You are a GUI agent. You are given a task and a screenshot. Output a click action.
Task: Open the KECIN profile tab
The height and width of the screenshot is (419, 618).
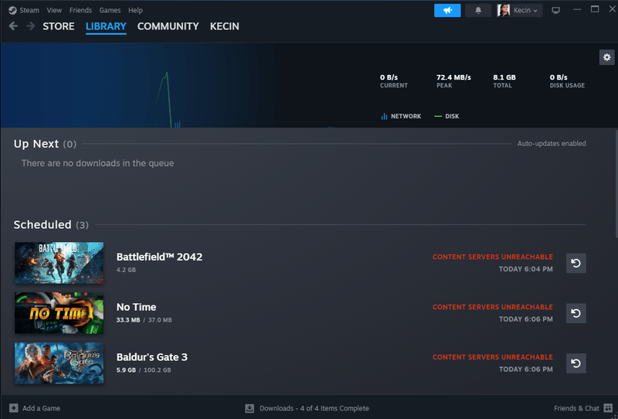point(224,26)
